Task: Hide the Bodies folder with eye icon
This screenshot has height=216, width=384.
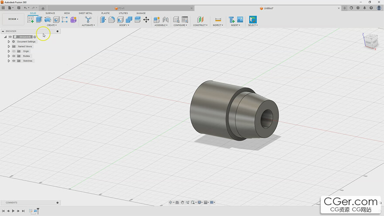Action: coord(14,56)
